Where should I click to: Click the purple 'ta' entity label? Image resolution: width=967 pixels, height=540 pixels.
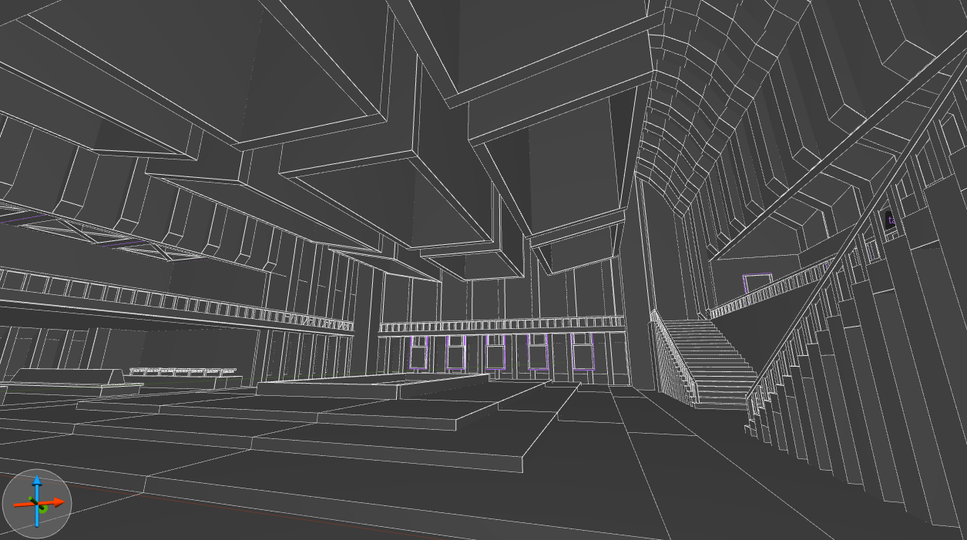[891, 220]
